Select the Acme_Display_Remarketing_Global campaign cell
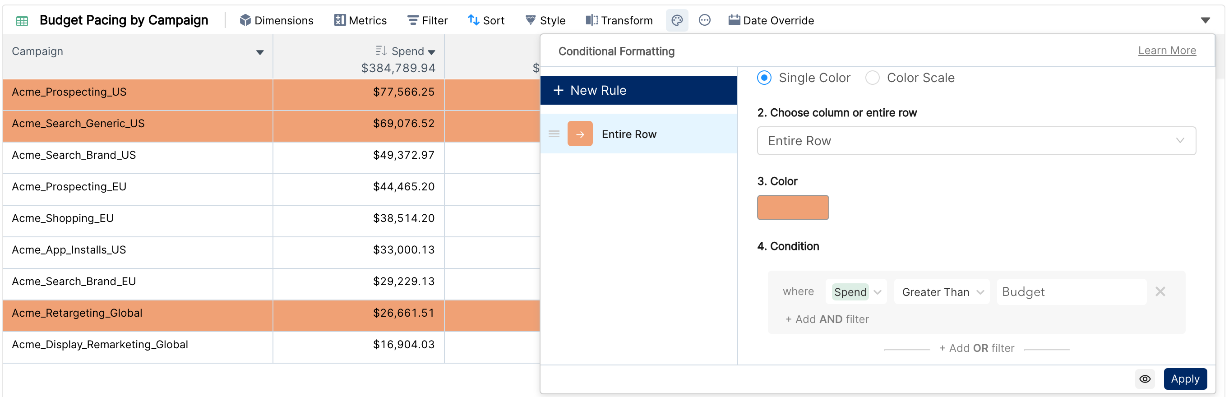The image size is (1229, 397). click(138, 347)
